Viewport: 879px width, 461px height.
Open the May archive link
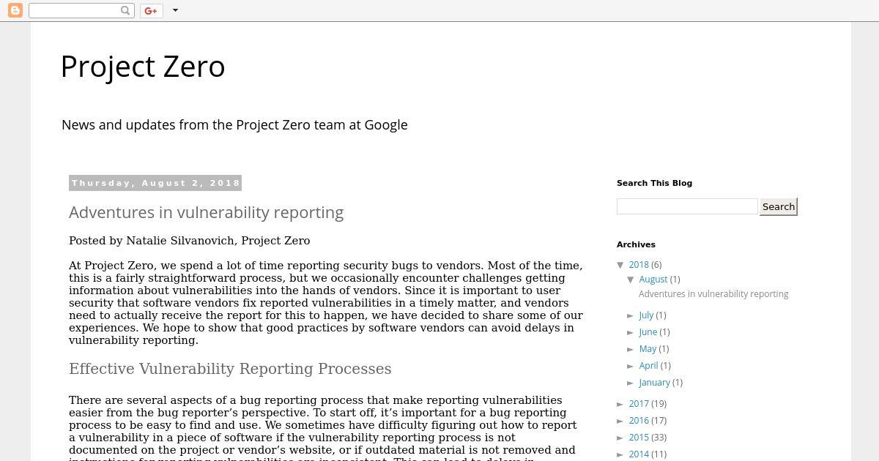click(648, 349)
